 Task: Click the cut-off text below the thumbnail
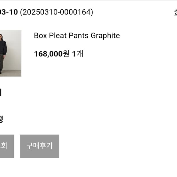(1, 92)
